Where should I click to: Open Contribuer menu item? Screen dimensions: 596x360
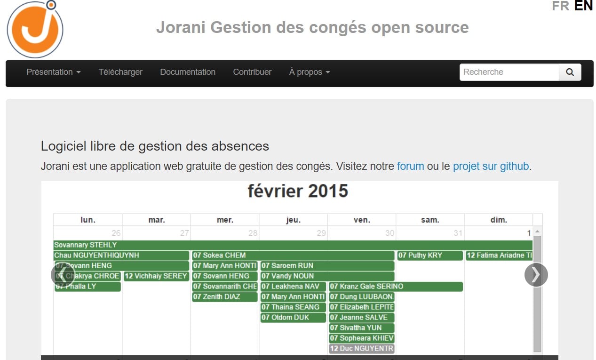click(252, 72)
